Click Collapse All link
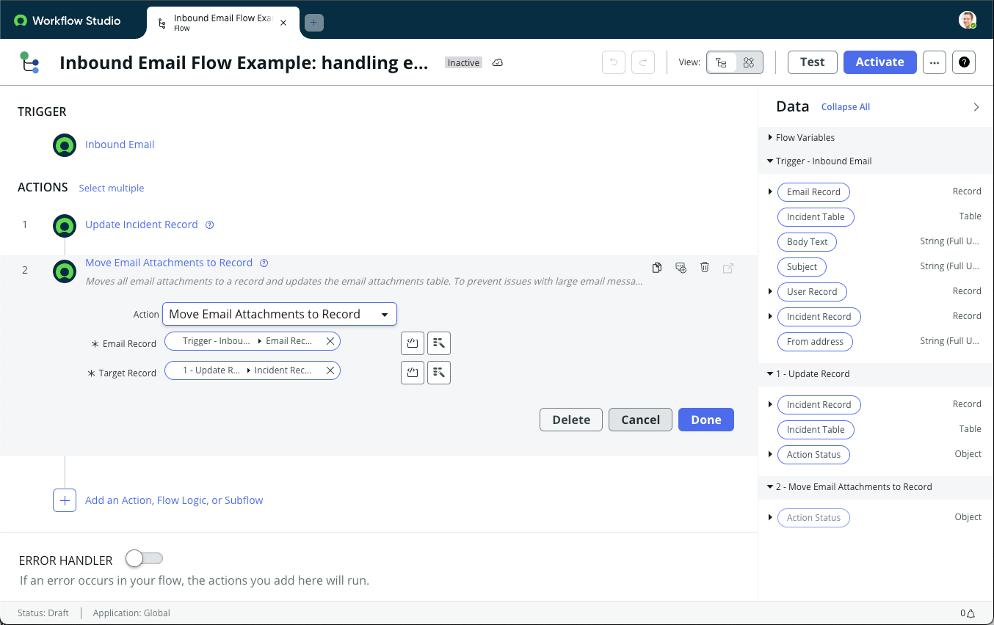This screenshot has height=625, width=994. (846, 107)
